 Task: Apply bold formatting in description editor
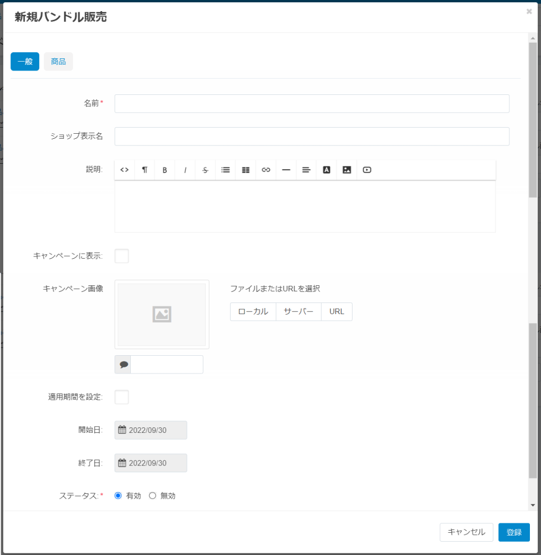click(165, 170)
